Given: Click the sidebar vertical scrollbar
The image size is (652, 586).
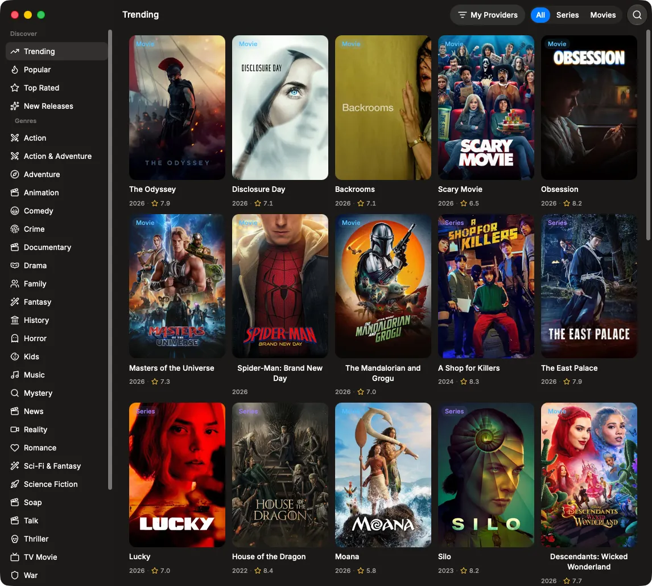Looking at the screenshot, I should click(x=110, y=259).
